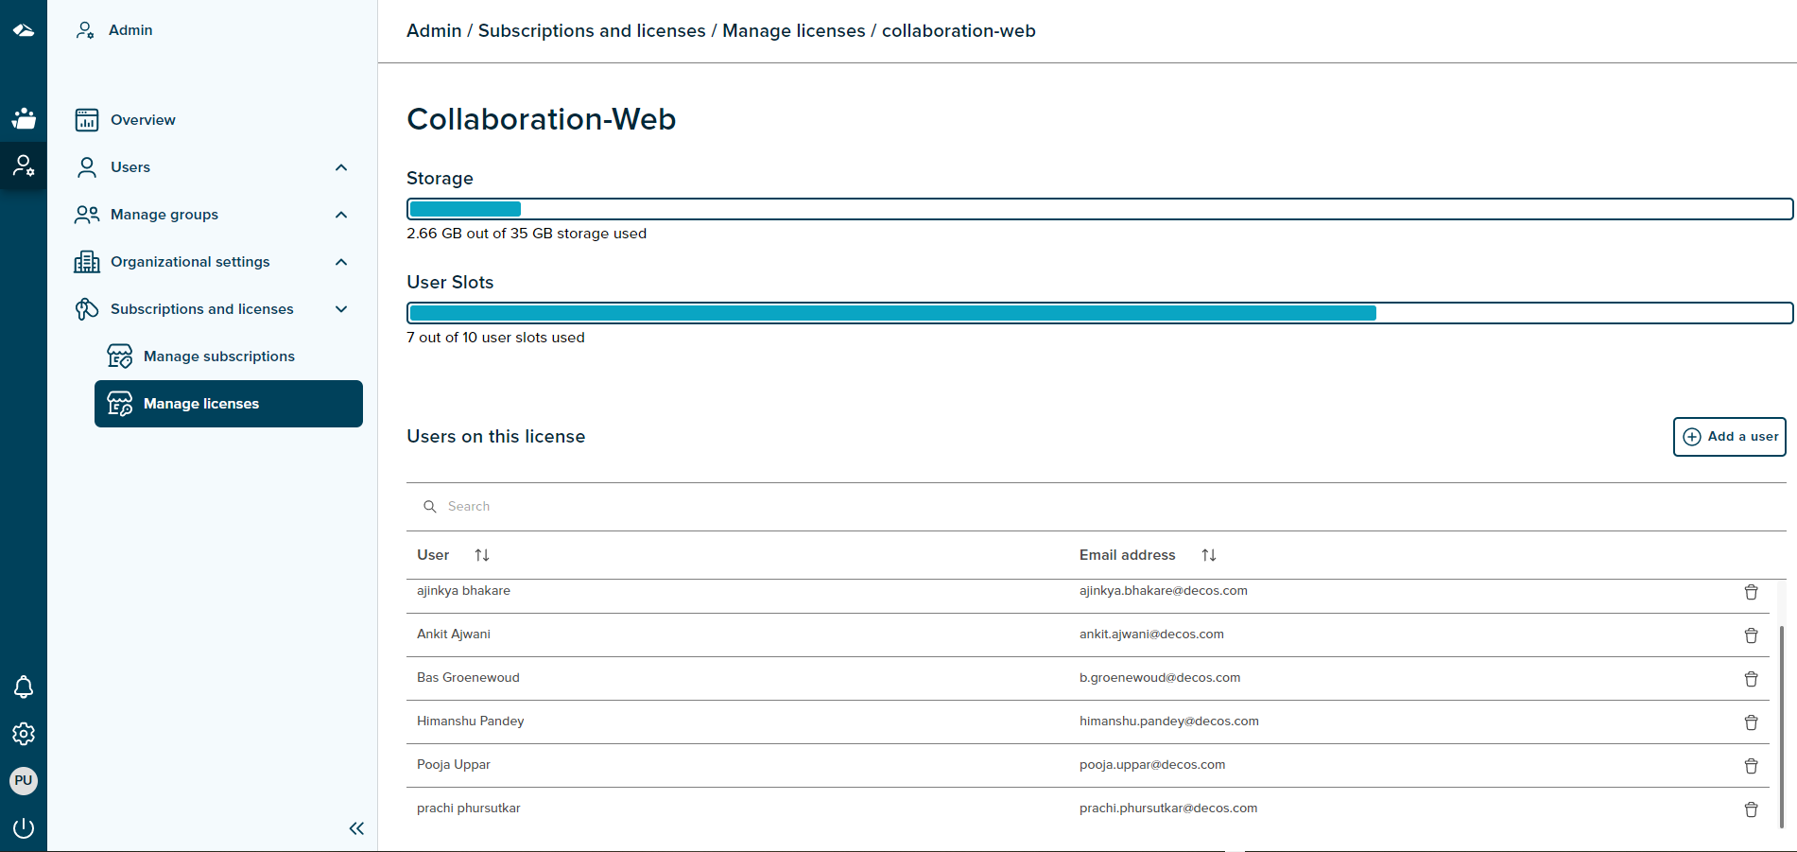Image resolution: width=1797 pixels, height=852 pixels.
Task: Select the Manage subscriptions storefront icon
Action: pyautogui.click(x=120, y=356)
